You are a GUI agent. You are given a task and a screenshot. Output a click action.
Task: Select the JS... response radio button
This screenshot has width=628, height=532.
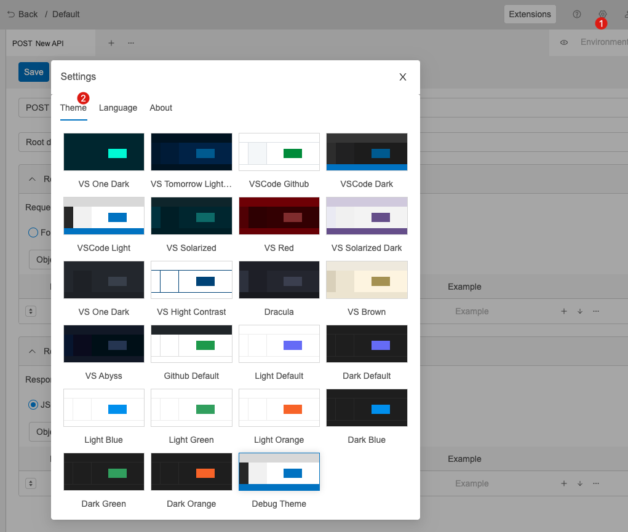(x=33, y=405)
